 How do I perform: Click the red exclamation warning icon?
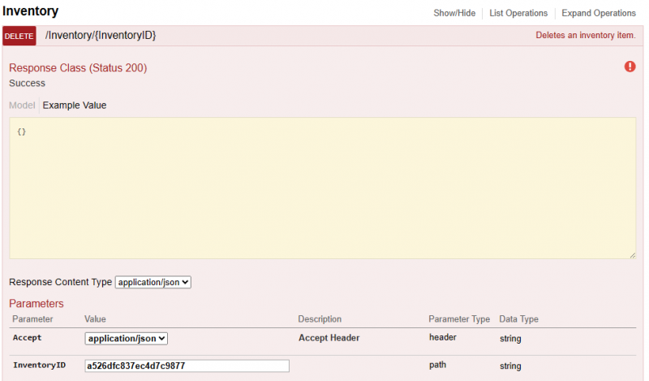(x=630, y=67)
